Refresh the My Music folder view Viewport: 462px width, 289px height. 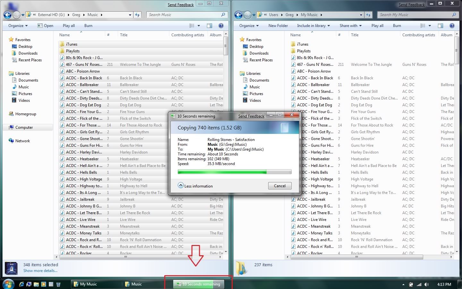coord(368,15)
